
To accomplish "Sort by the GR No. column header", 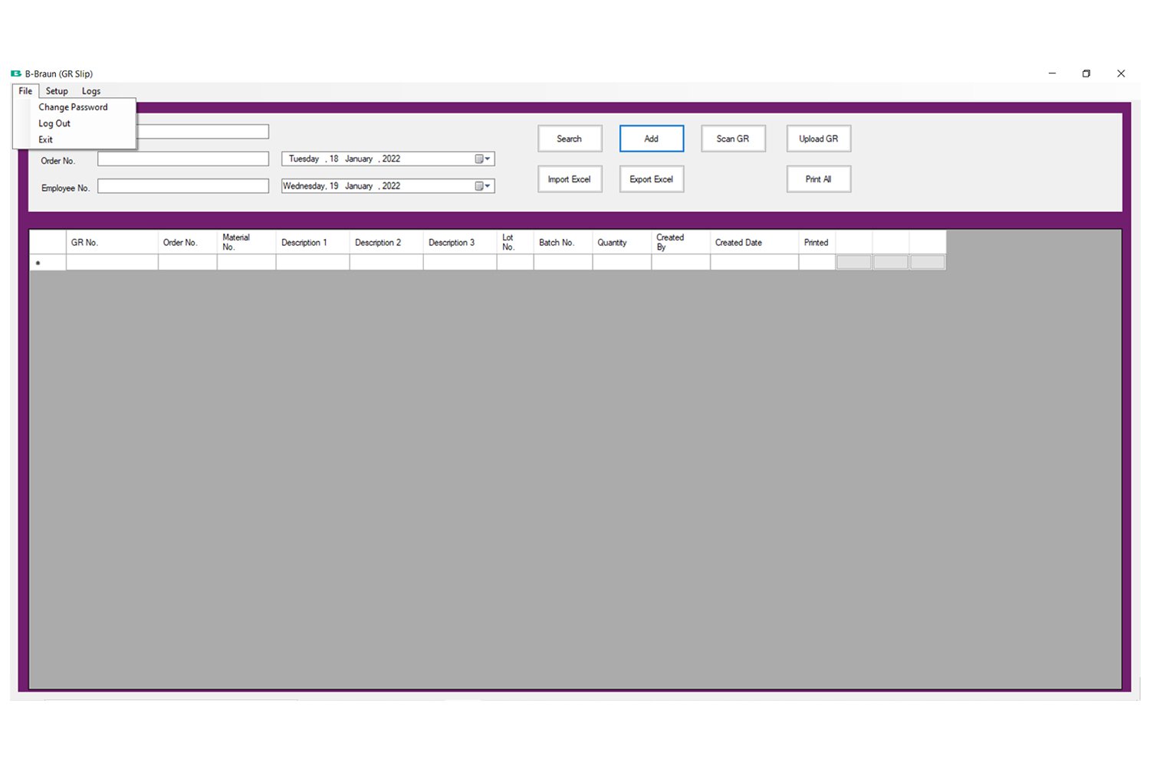I will [112, 242].
